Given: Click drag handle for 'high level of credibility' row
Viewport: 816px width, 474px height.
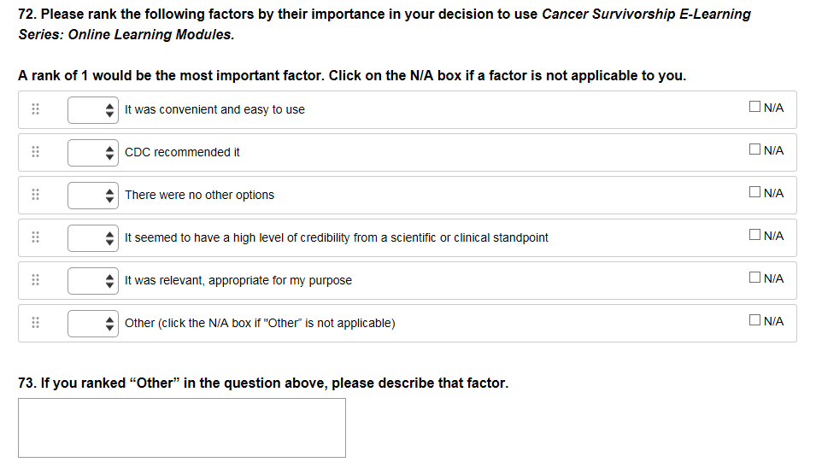Looking at the screenshot, I should 36,237.
